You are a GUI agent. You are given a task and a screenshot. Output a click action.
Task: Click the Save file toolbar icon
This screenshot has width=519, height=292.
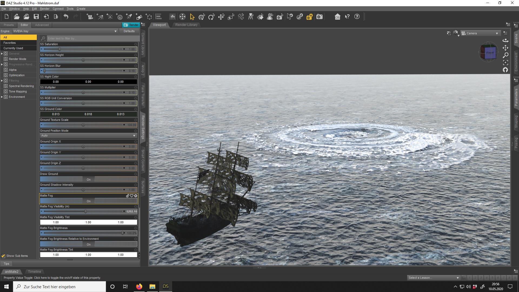pos(36,17)
